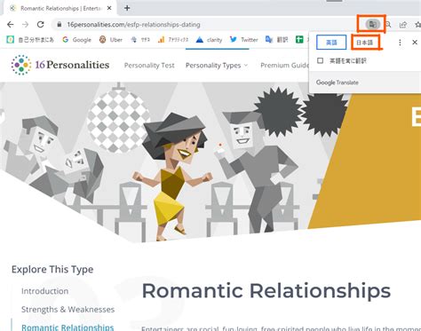Close the Romantic Relationships tab

[x=109, y=8]
